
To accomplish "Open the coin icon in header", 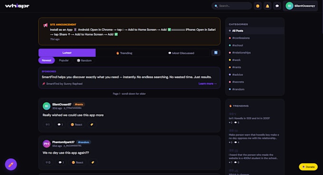I will 257,6.
